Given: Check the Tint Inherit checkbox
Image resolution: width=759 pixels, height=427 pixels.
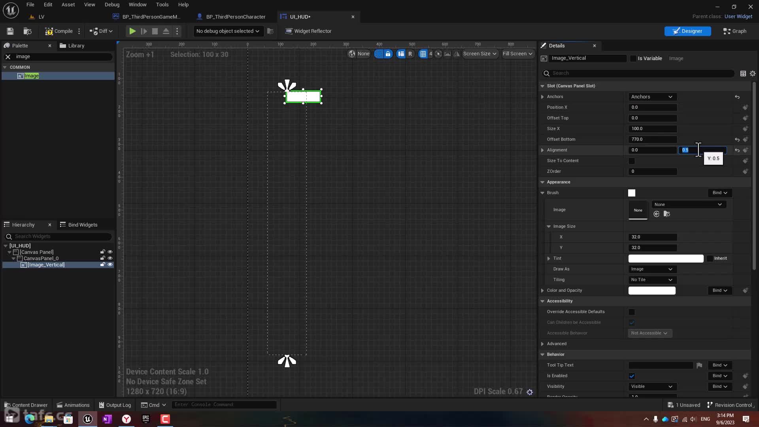Looking at the screenshot, I should (x=710, y=259).
